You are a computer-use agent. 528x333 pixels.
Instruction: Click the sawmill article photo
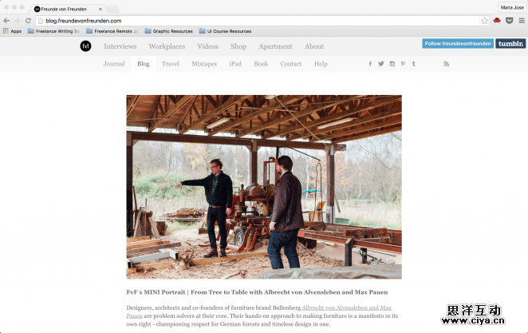click(264, 187)
